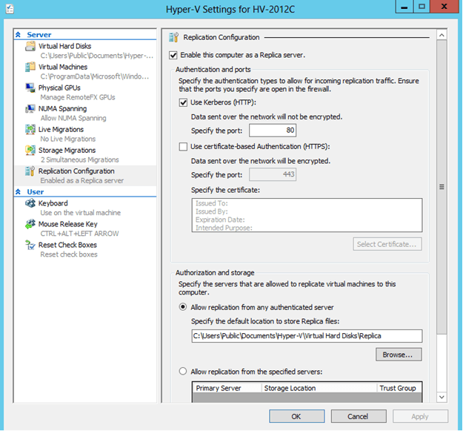Click the Live Migrations icon
The height and width of the screenshot is (431, 463).
point(30,130)
